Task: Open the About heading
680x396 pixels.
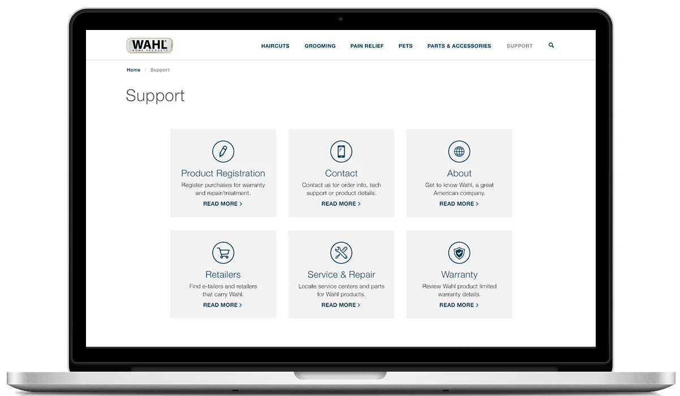Action: click(459, 174)
